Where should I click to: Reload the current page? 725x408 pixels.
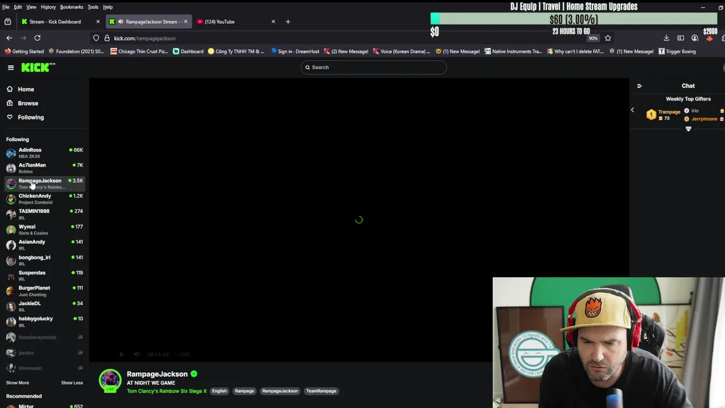pyautogui.click(x=37, y=38)
